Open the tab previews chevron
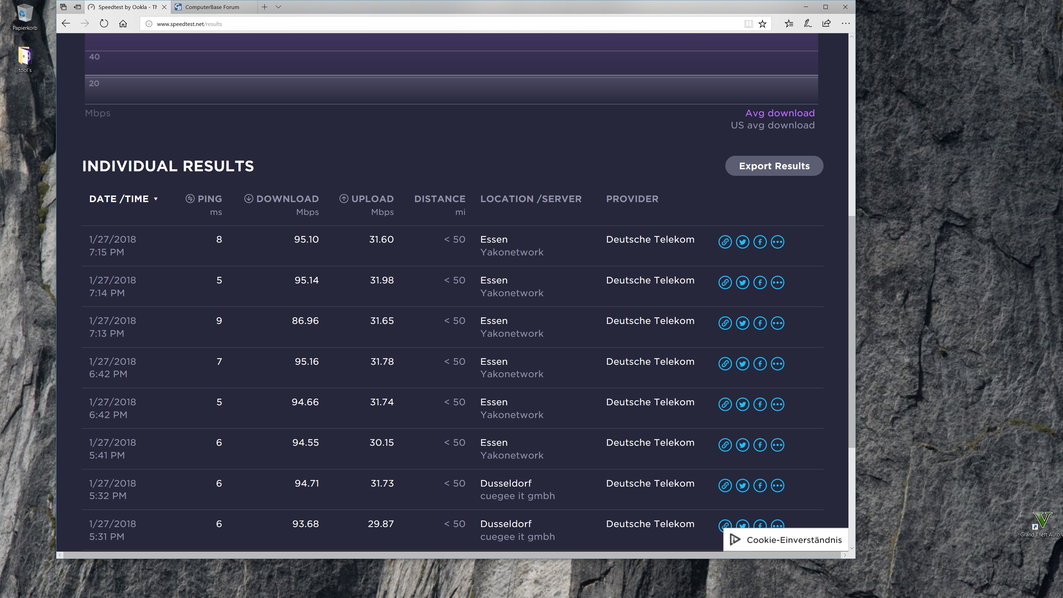1063x598 pixels. [x=279, y=7]
